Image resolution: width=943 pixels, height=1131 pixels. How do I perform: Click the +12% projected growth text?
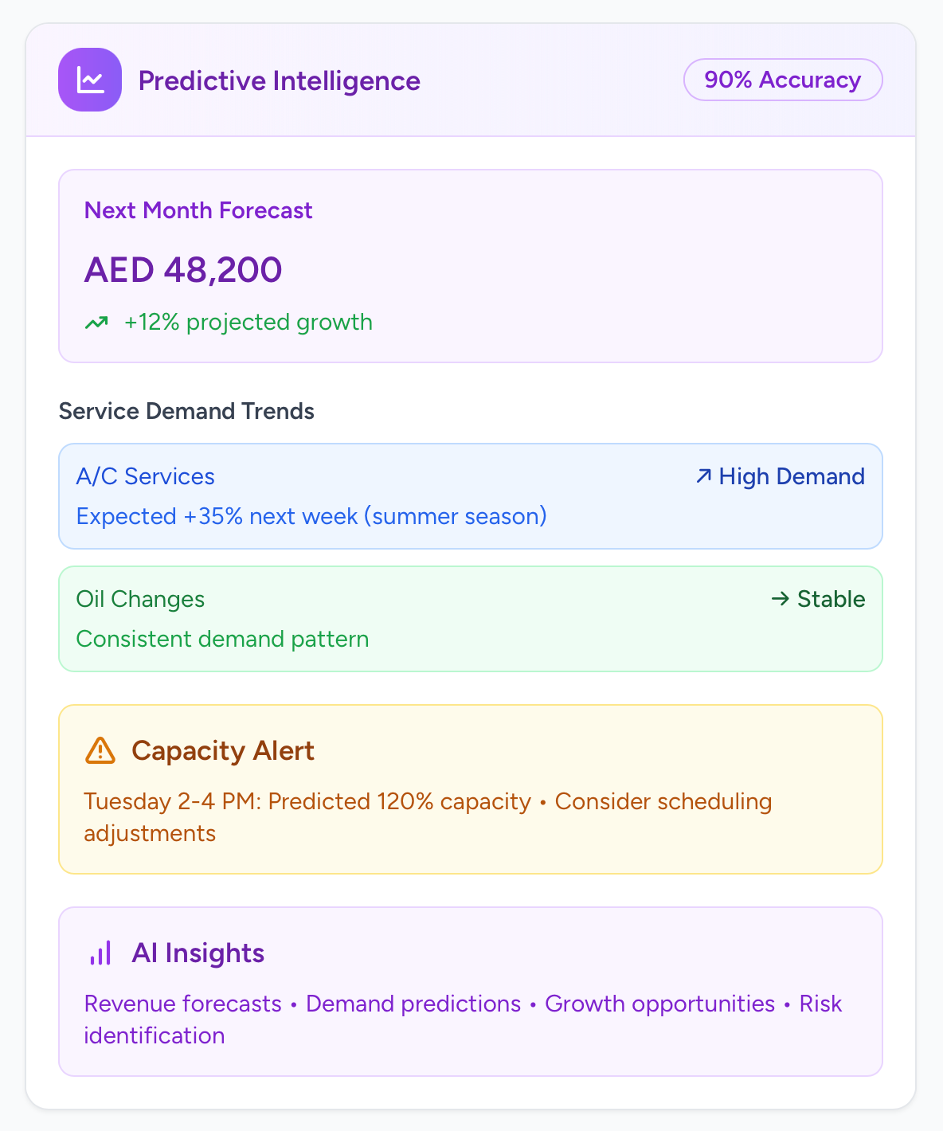248,322
